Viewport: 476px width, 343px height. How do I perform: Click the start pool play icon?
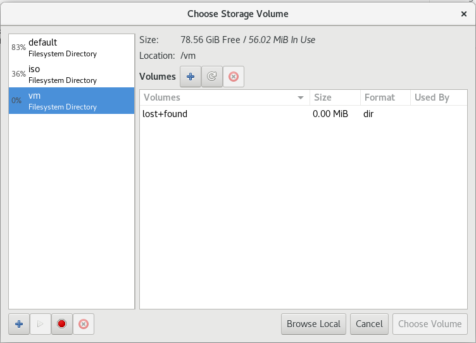coord(40,324)
